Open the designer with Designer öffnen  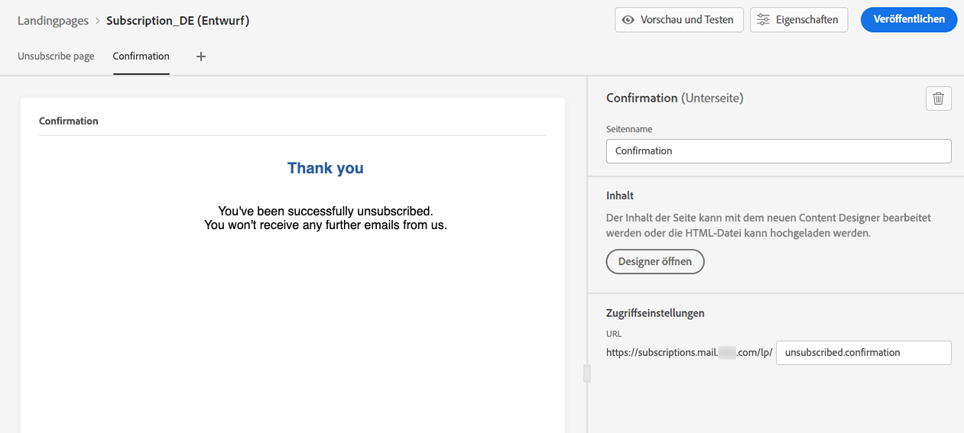pos(655,262)
